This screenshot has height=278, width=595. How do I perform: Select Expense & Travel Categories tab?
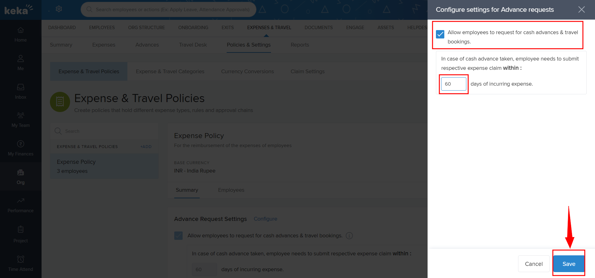[170, 71]
